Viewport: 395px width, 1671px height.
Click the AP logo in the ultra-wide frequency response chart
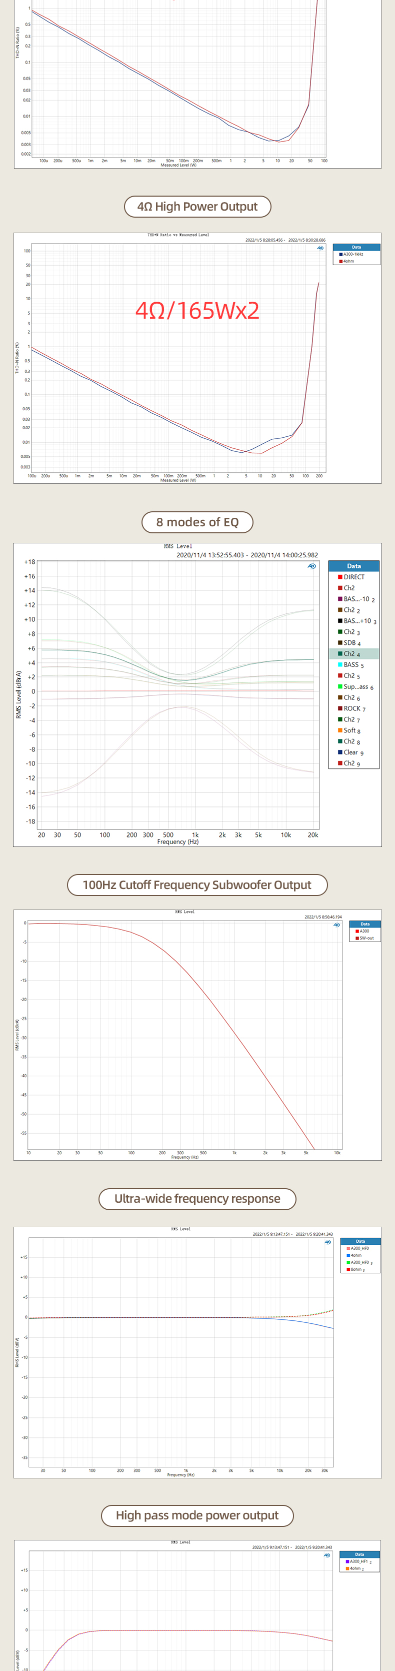pyautogui.click(x=327, y=1242)
